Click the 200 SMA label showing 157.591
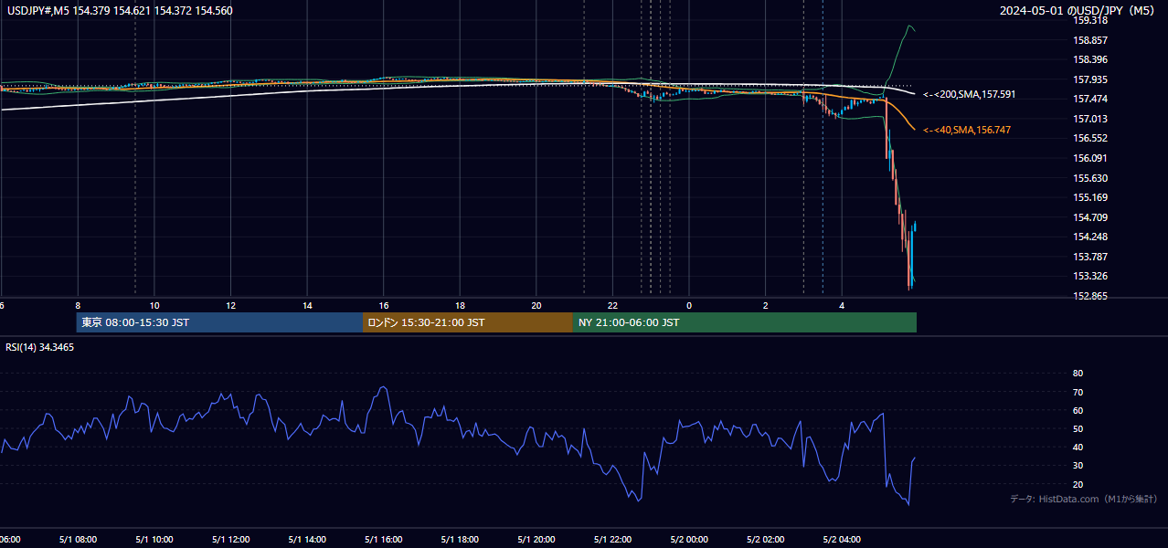This screenshot has width=1168, height=548. coord(970,95)
